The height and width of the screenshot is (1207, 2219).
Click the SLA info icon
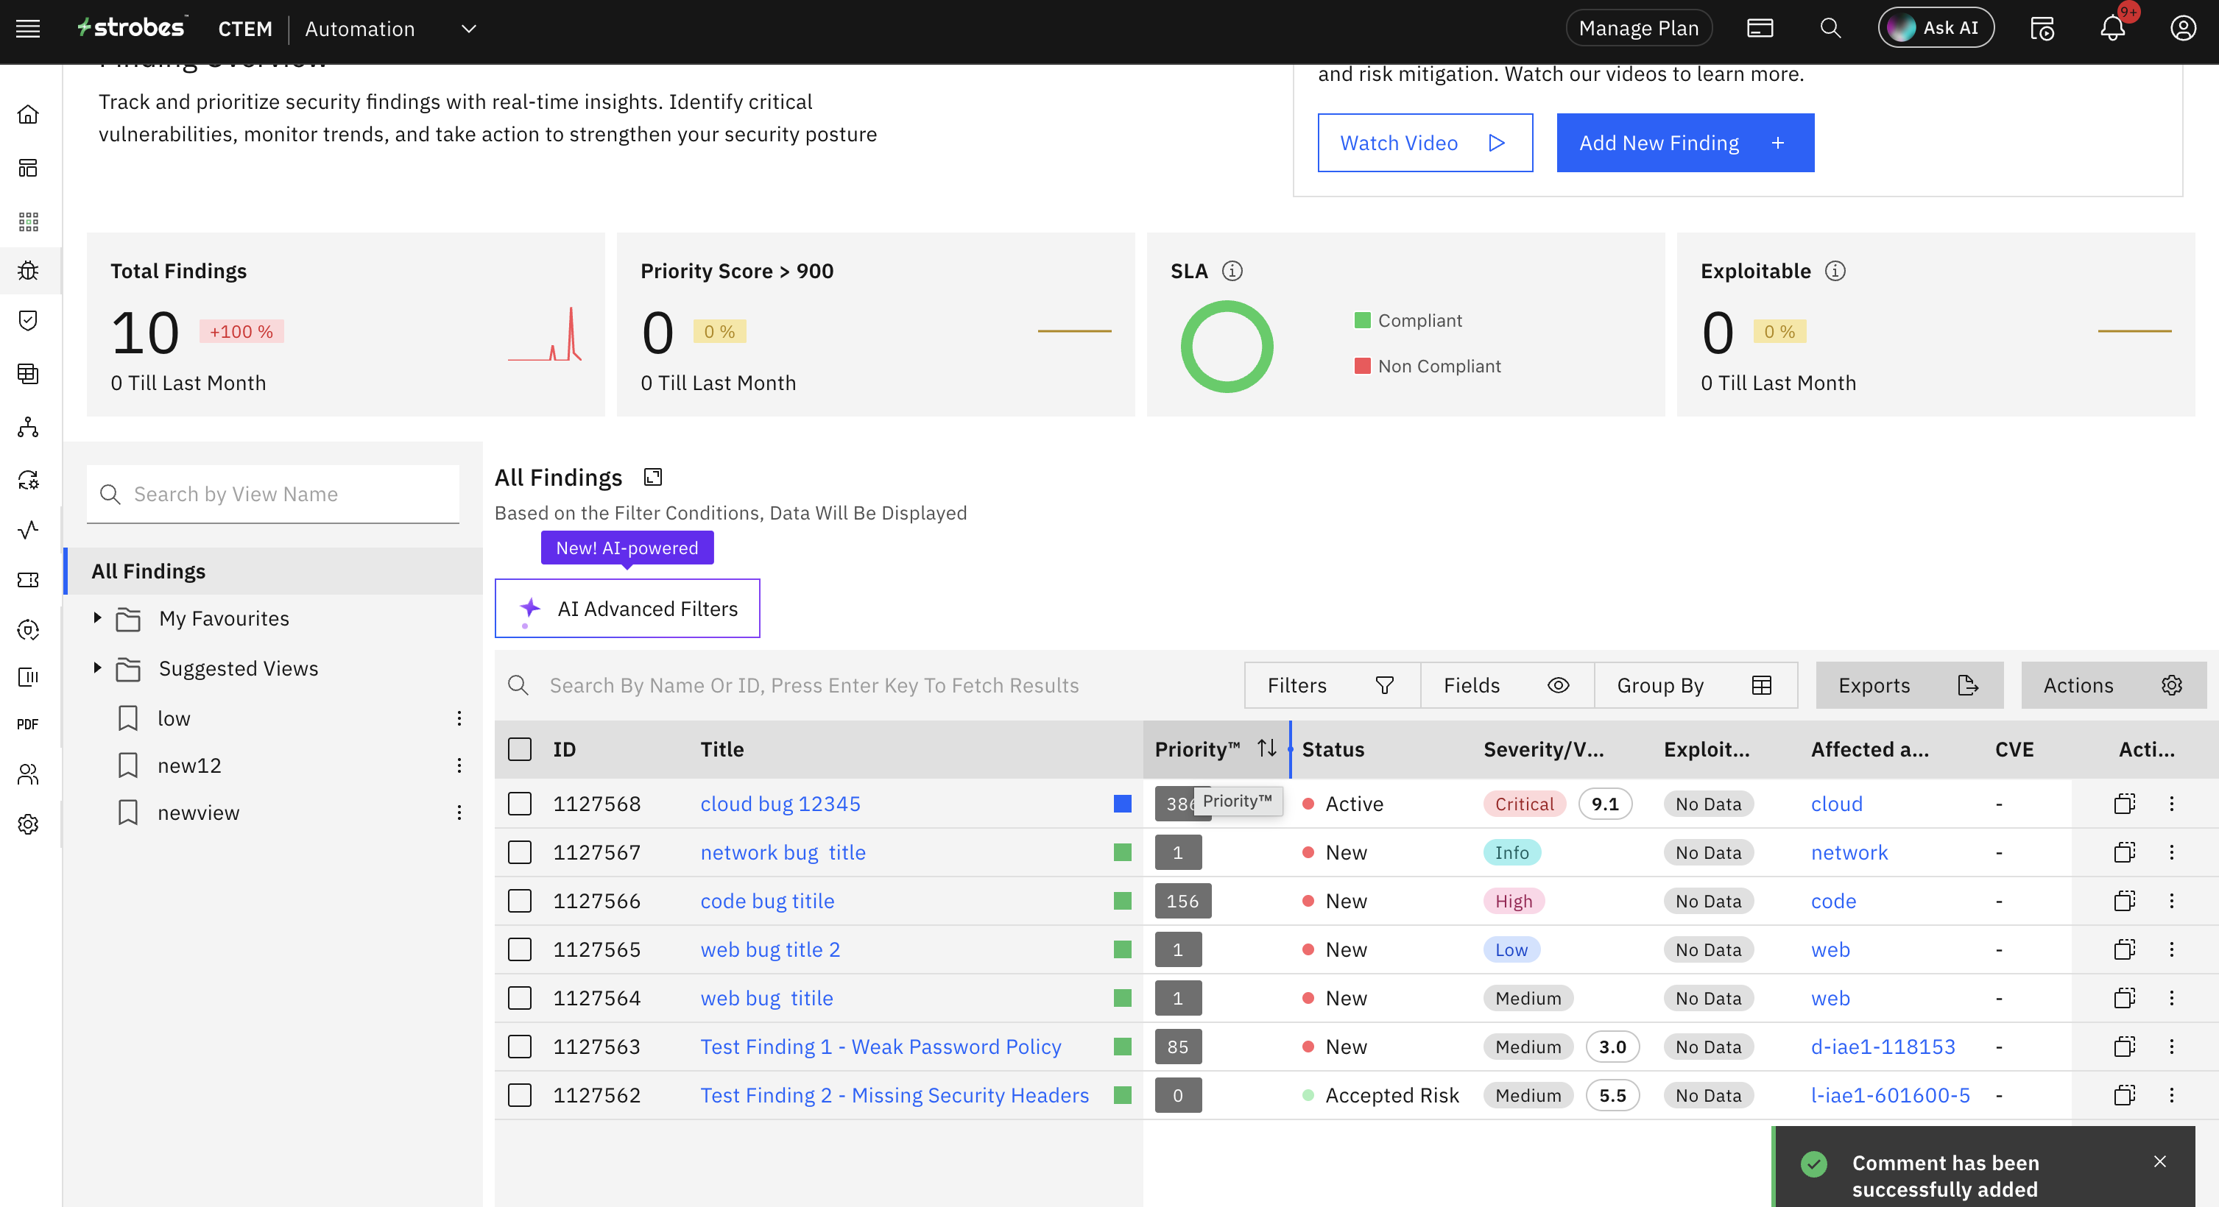click(x=1232, y=271)
